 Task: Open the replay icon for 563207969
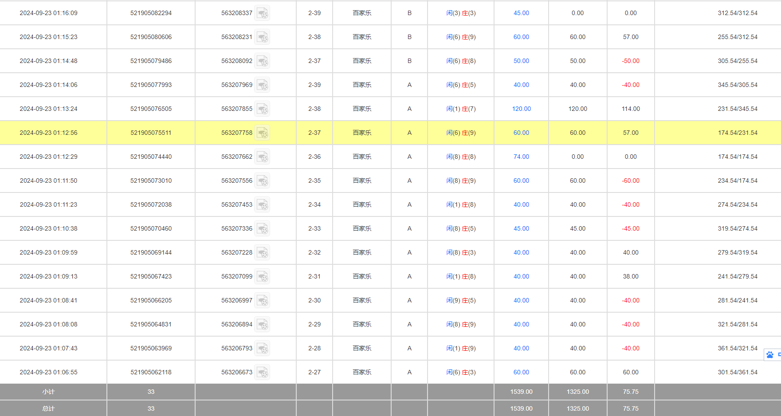point(262,85)
